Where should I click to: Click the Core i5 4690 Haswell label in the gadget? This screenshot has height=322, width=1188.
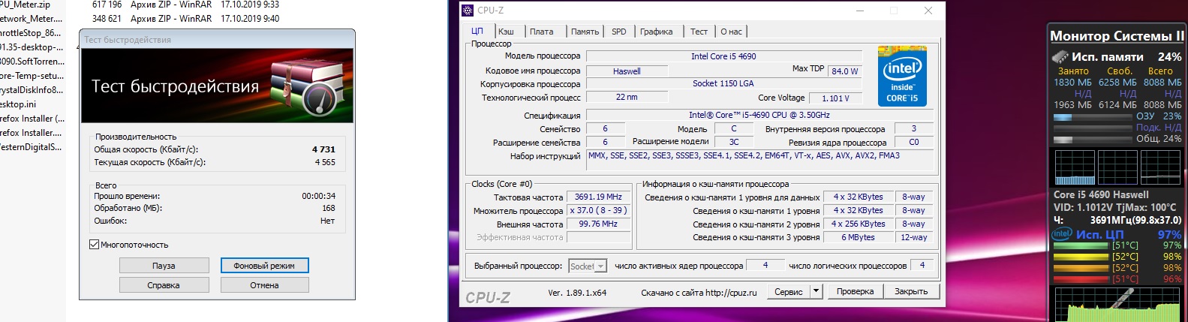(x=1101, y=194)
